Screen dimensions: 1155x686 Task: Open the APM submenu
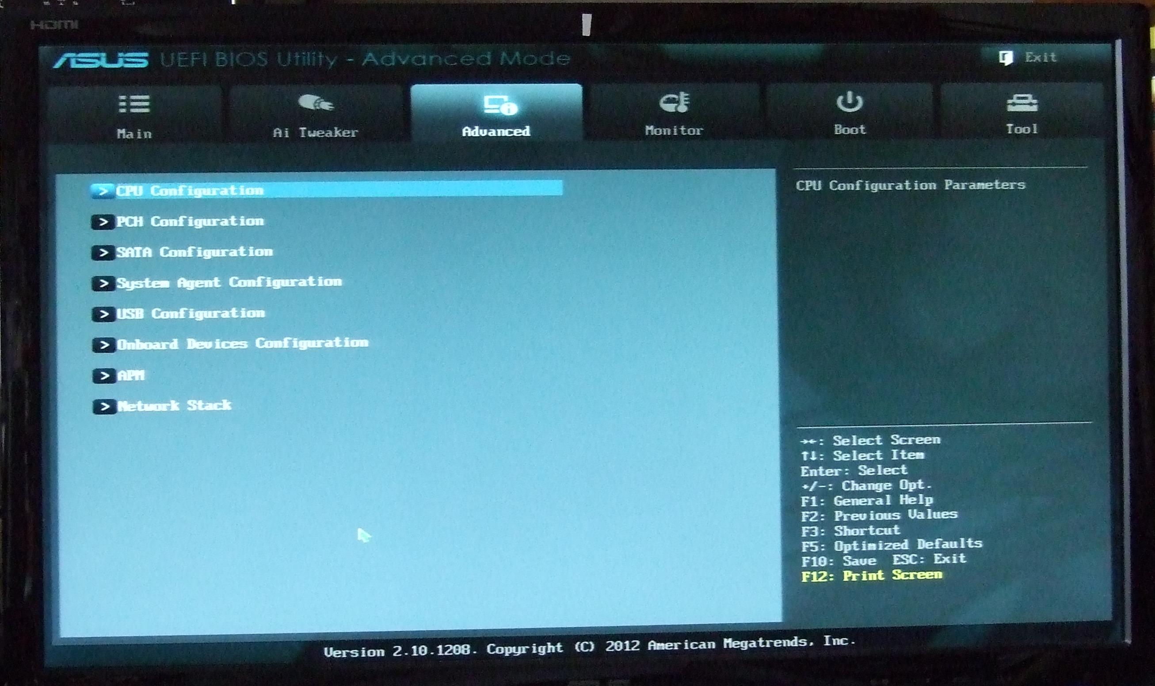click(x=131, y=375)
